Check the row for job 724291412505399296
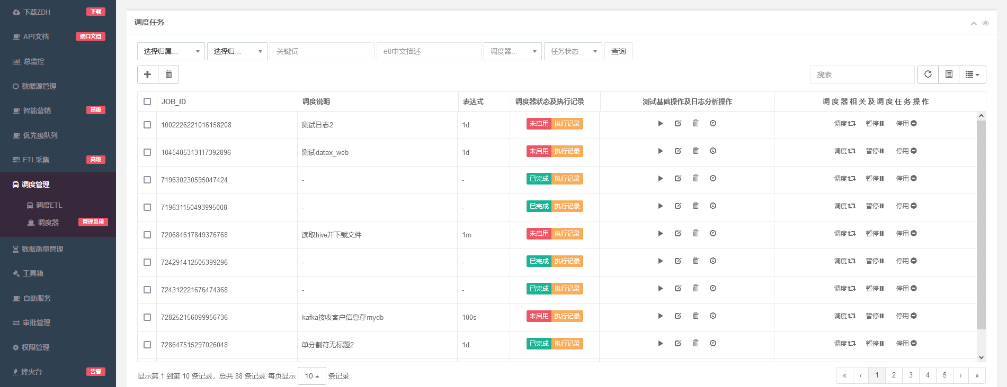 pos(147,262)
